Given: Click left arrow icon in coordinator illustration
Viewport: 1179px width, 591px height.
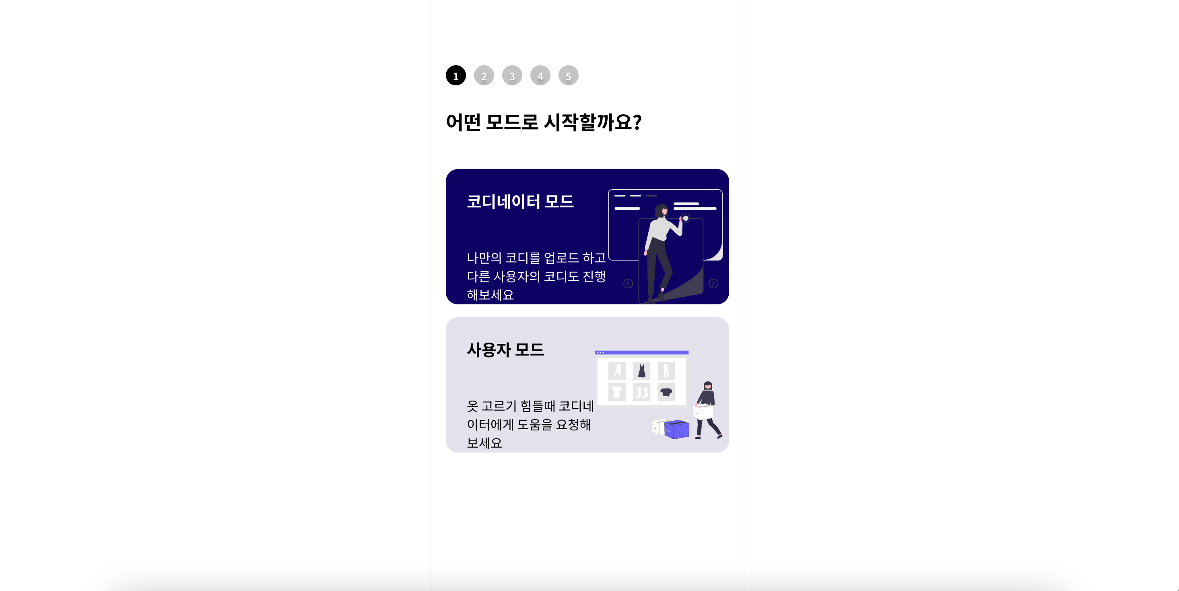Looking at the screenshot, I should pyautogui.click(x=628, y=284).
